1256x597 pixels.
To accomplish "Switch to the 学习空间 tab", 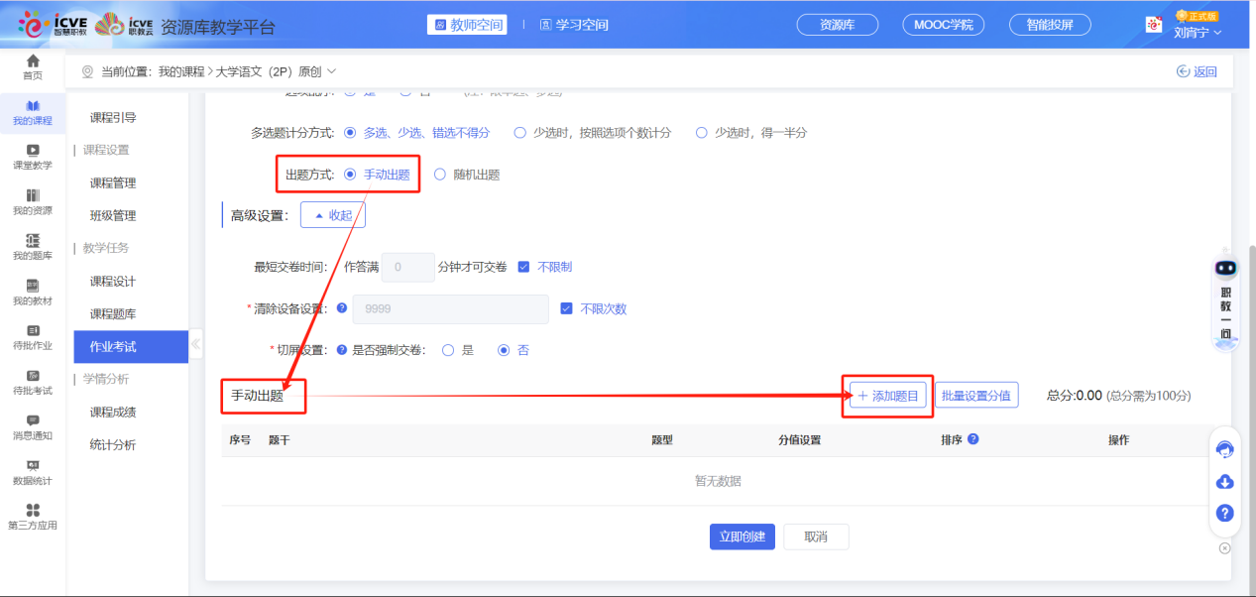I will click(x=573, y=24).
